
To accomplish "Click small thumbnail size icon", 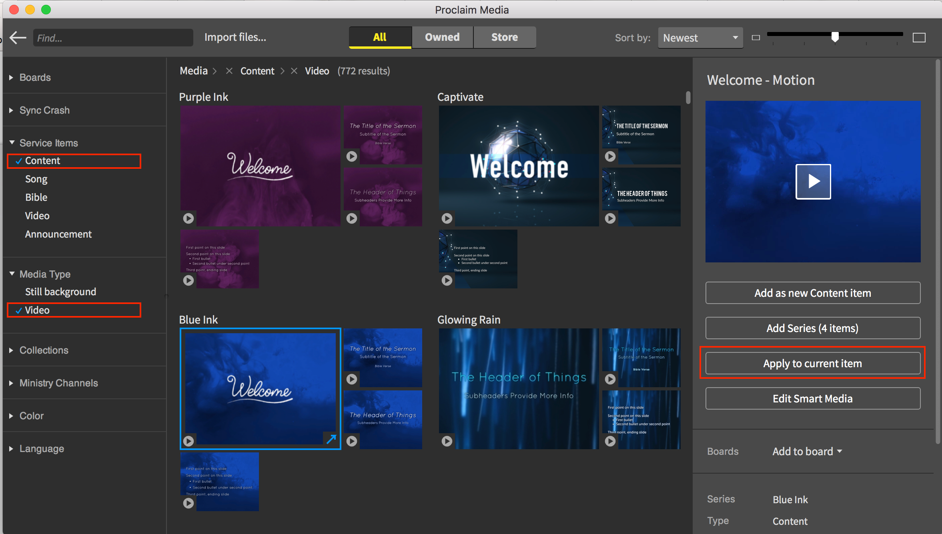I will coord(756,38).
